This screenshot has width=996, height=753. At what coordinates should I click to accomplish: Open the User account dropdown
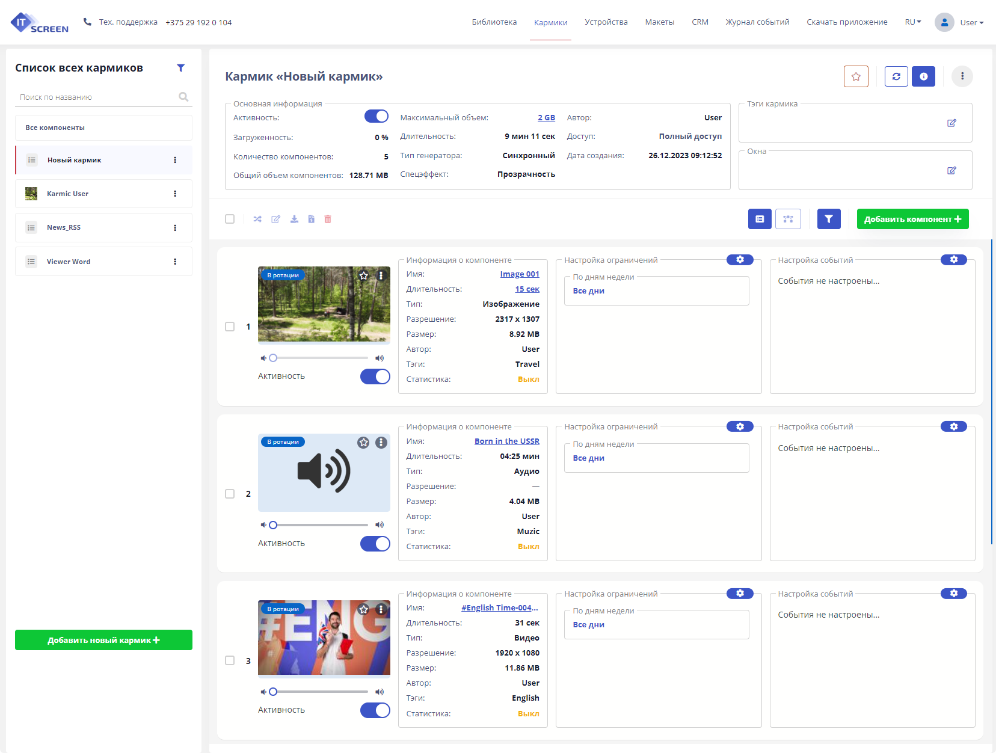point(959,22)
